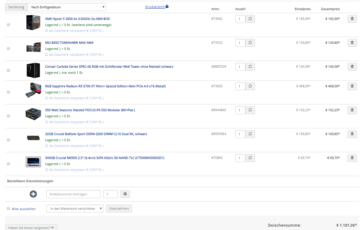
Task: Focus Anzahl field for Crucial MX500 SSD
Action: tap(240, 158)
